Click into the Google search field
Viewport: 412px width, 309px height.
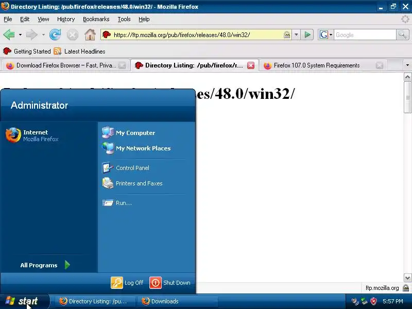click(x=365, y=35)
